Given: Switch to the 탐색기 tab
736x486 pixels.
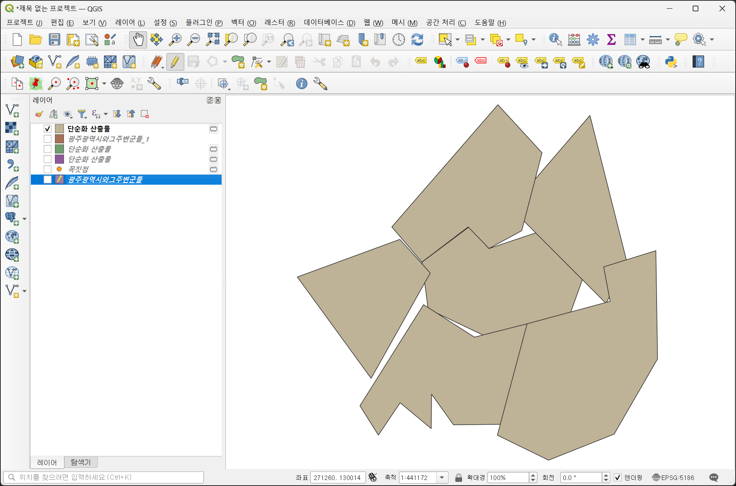Looking at the screenshot, I should (x=81, y=462).
